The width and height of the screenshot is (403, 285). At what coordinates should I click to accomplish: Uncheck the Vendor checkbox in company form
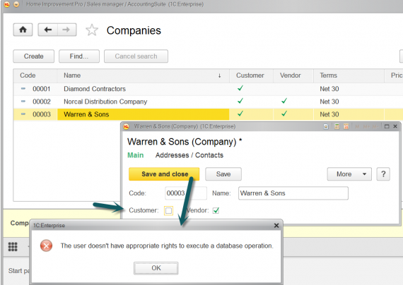(x=216, y=211)
